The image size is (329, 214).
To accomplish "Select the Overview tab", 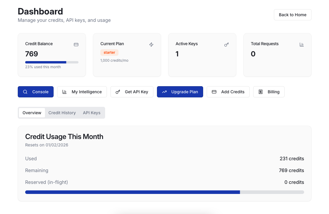I will 32,113.
